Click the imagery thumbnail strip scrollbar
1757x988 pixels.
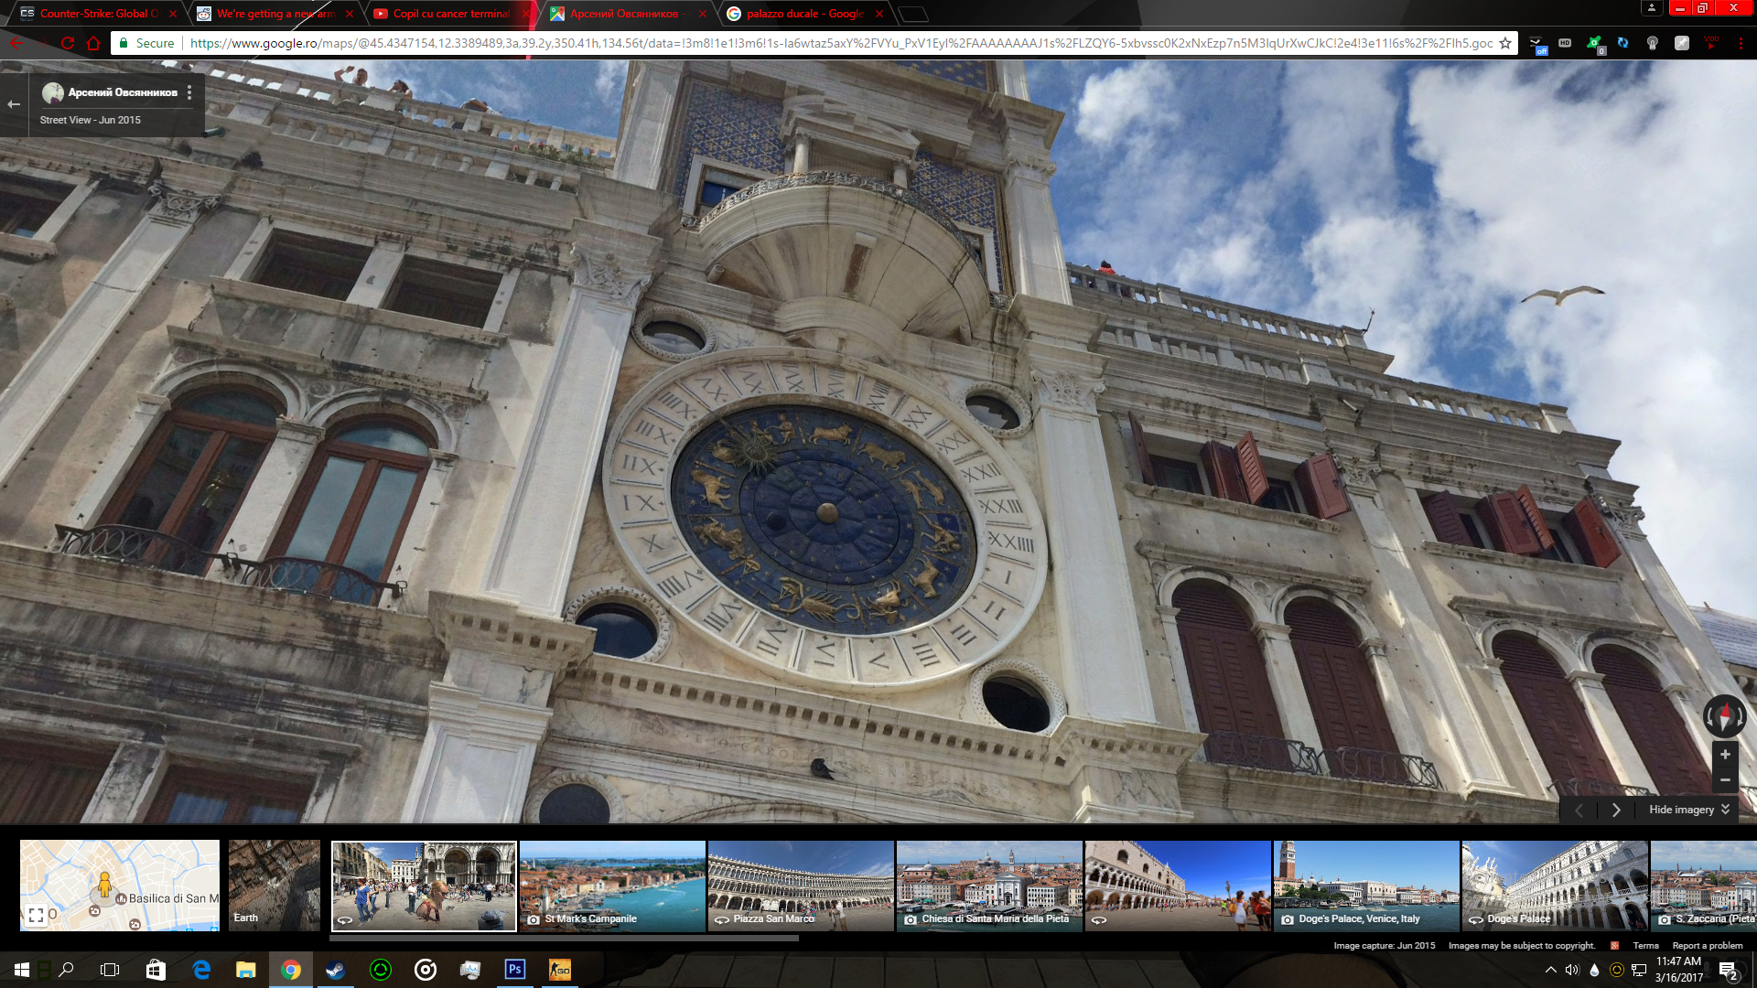[x=564, y=938]
